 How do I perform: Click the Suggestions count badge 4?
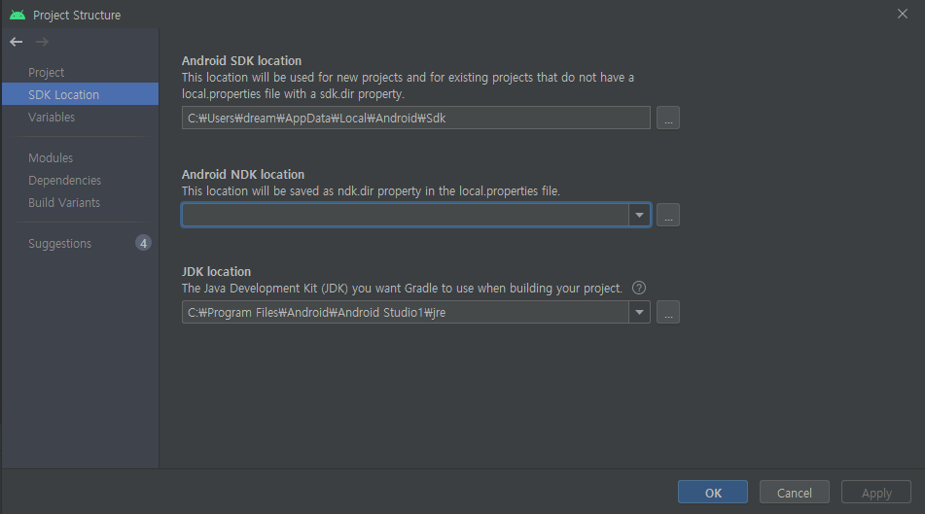coord(143,243)
